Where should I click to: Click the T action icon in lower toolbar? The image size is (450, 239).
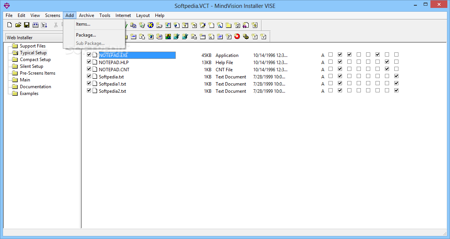tap(255, 36)
